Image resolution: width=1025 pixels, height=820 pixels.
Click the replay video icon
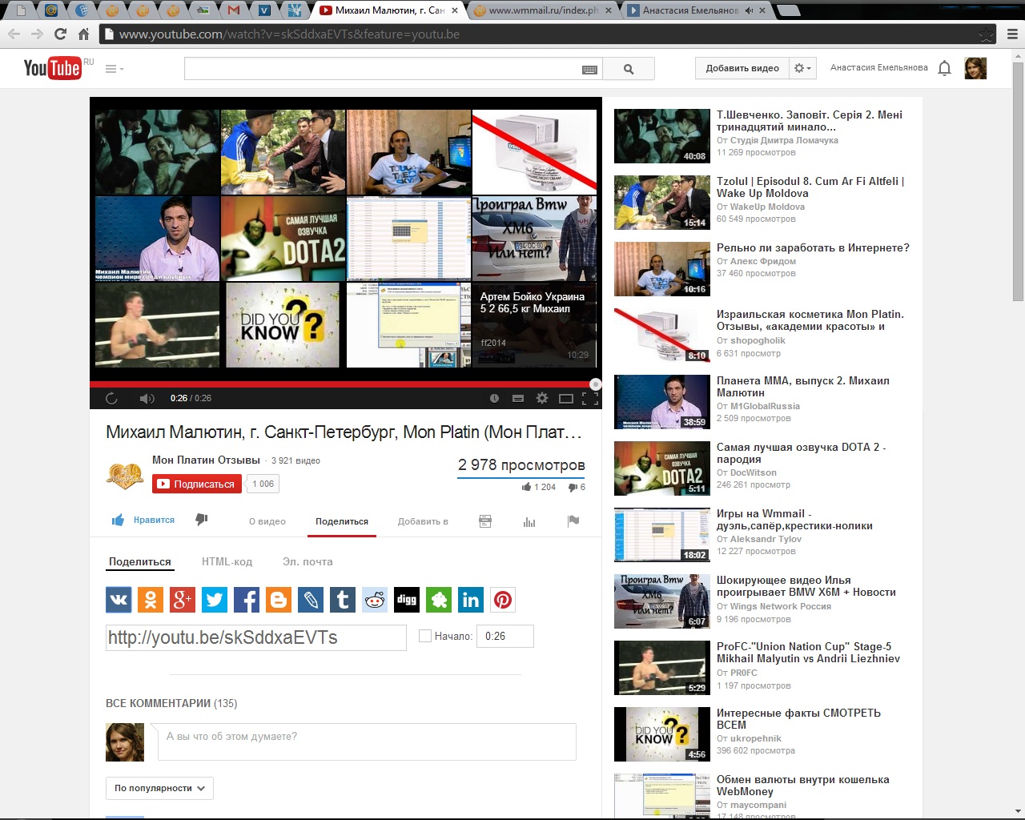click(x=111, y=398)
